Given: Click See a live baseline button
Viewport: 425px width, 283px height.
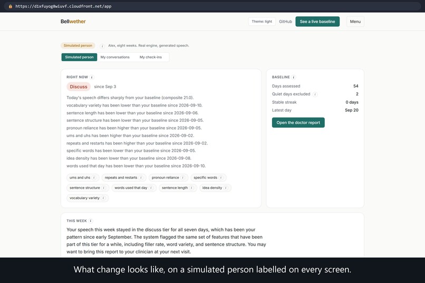Looking at the screenshot, I should 317,22.
